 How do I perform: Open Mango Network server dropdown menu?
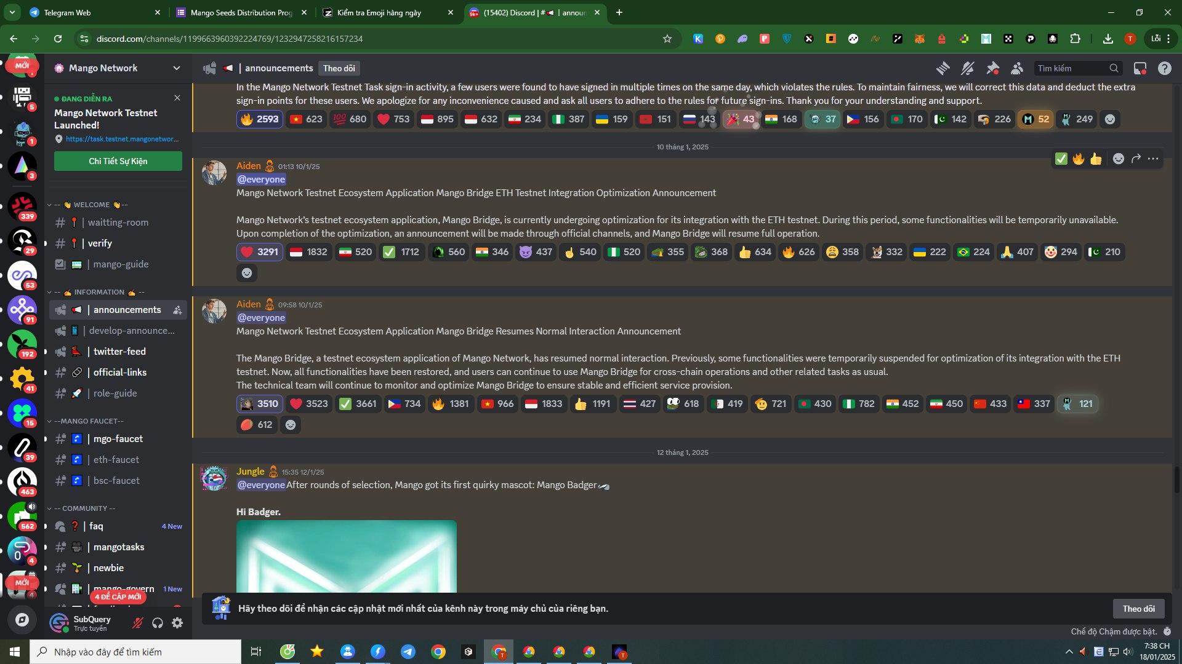coord(177,68)
